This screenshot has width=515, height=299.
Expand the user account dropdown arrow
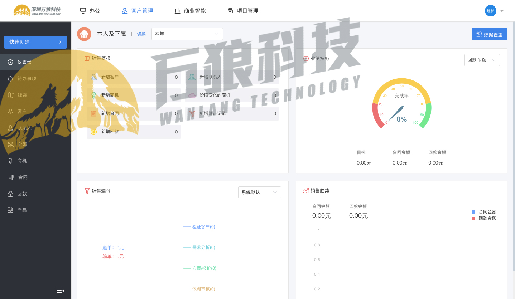pyautogui.click(x=502, y=11)
